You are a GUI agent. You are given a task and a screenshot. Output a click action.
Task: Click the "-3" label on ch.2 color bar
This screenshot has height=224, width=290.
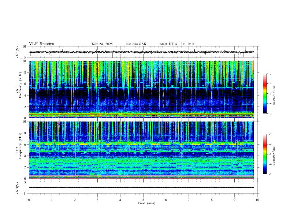270,134
